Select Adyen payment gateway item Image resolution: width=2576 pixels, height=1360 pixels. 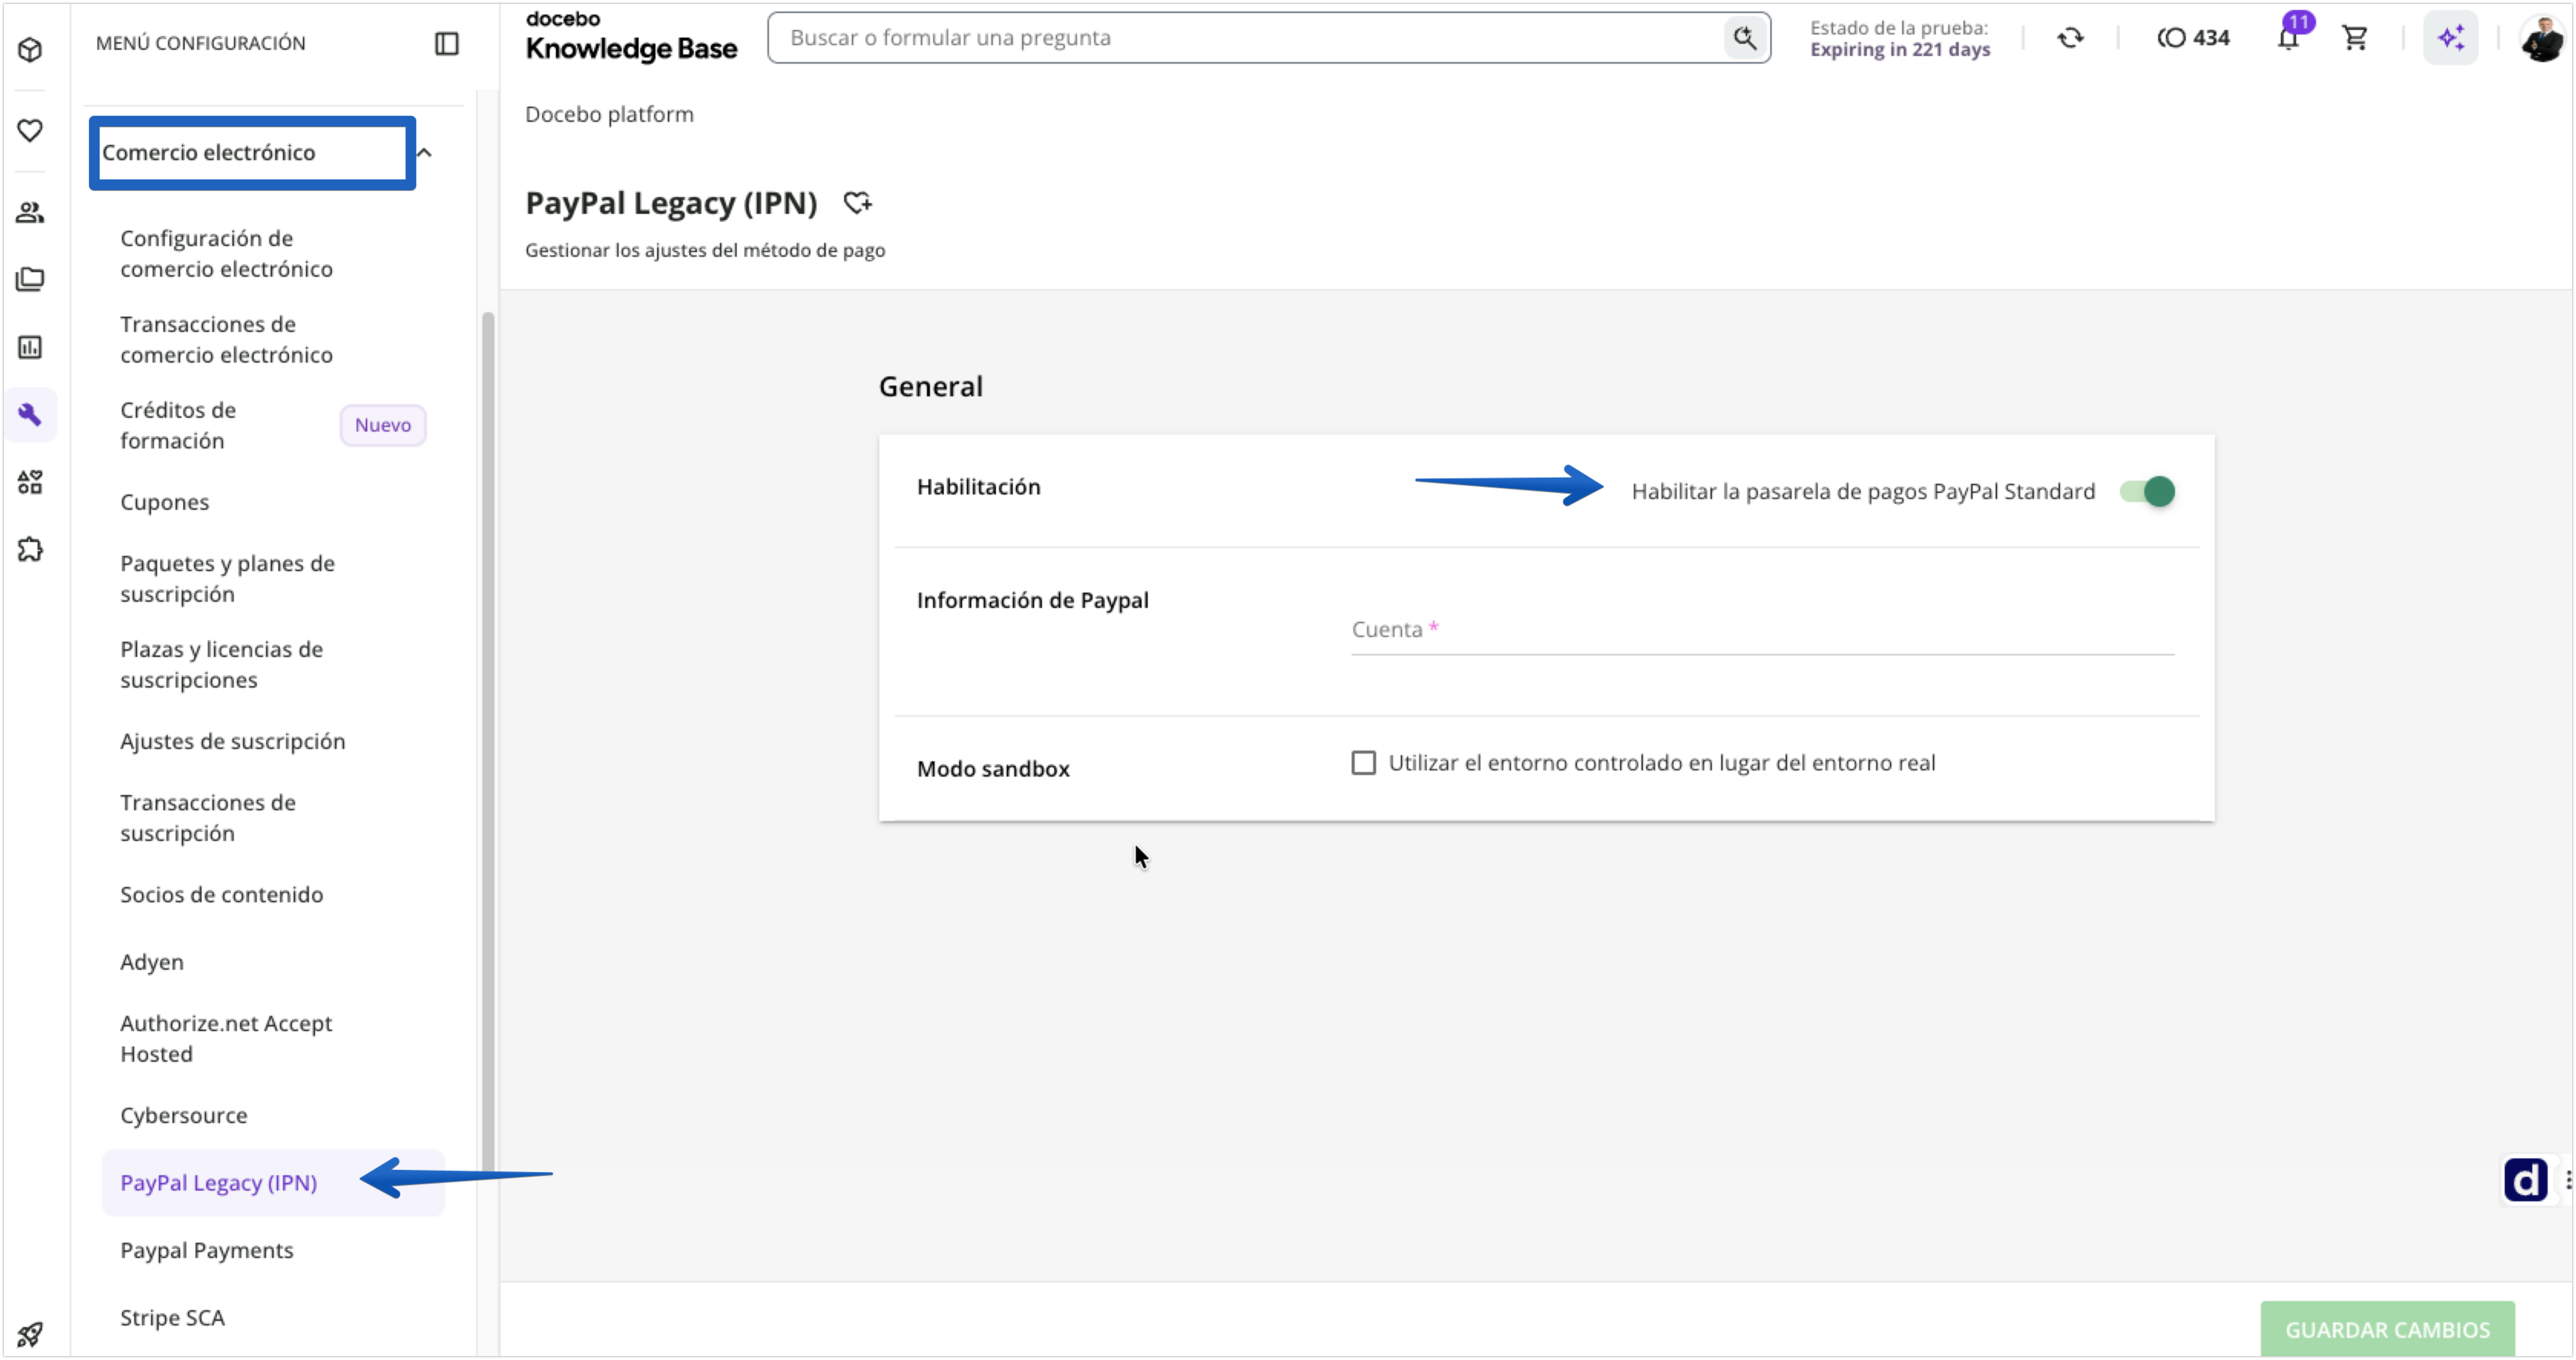152,962
